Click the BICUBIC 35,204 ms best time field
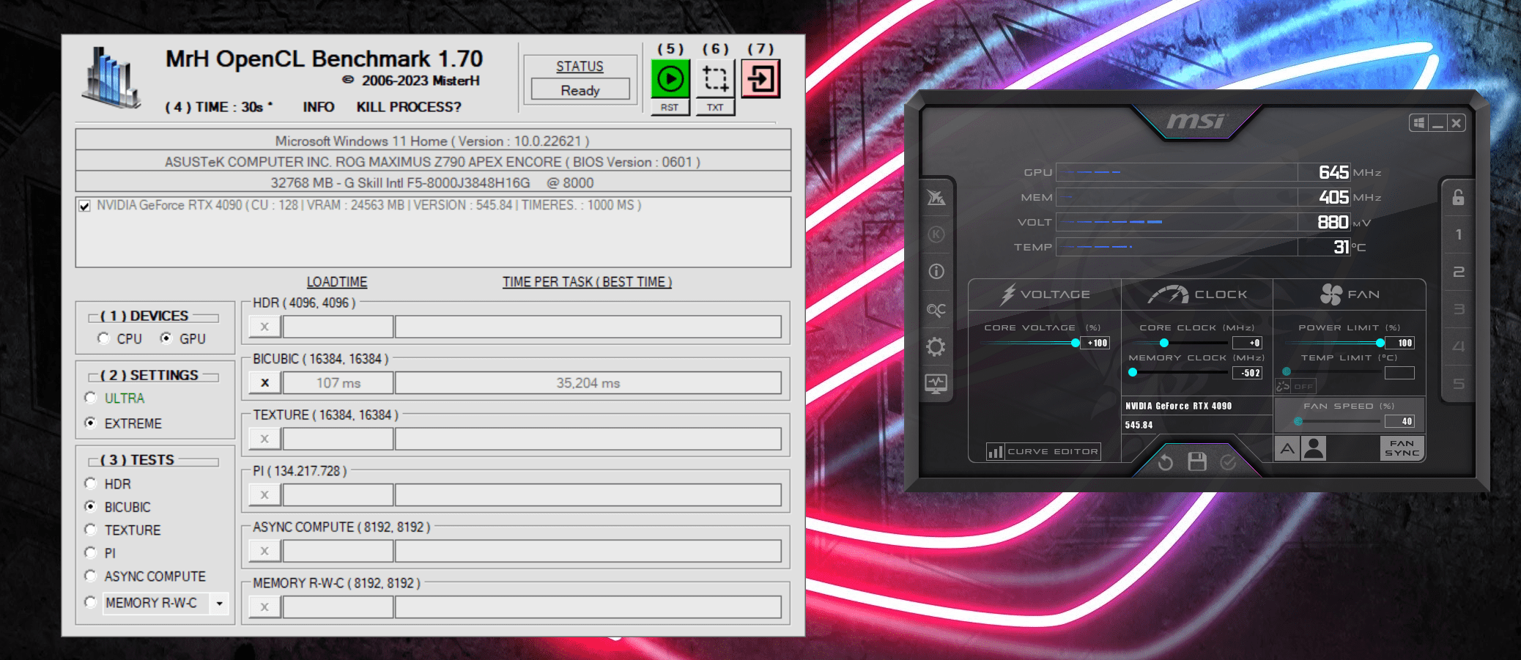 click(x=588, y=382)
